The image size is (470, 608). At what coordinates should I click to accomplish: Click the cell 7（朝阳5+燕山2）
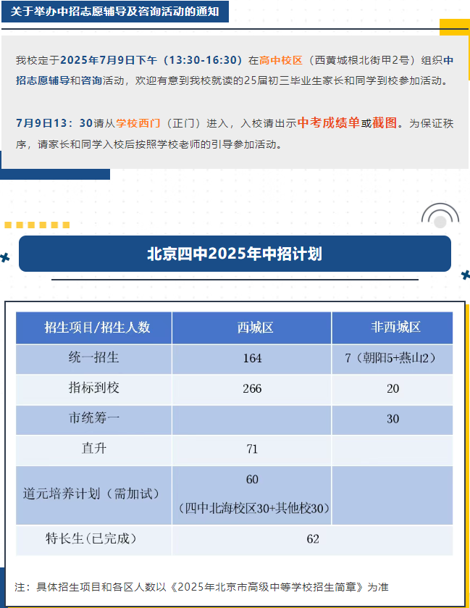[x=390, y=357]
